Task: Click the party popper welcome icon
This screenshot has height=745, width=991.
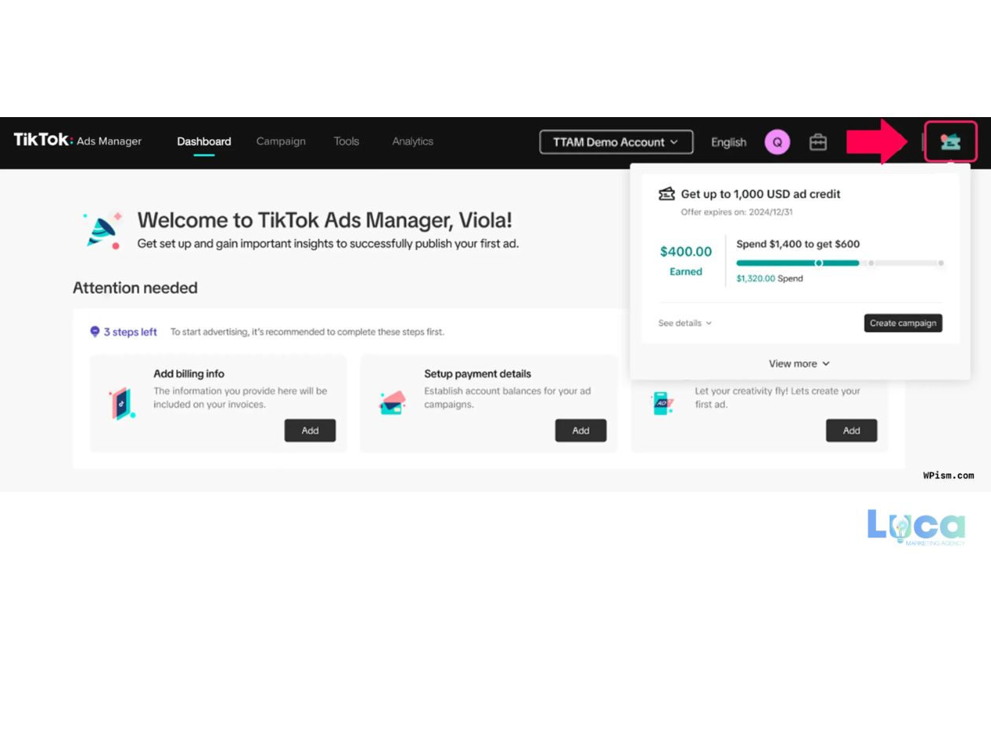Action: 103,229
